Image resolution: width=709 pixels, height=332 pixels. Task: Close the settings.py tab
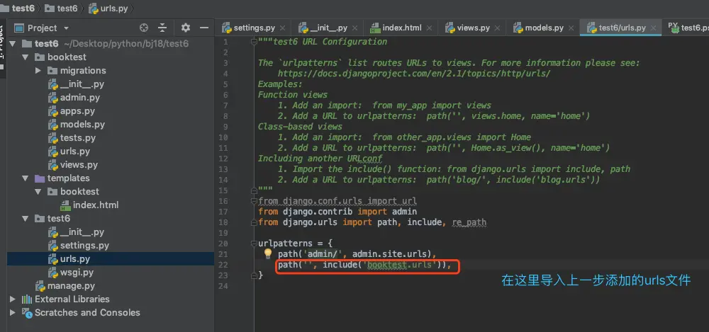coord(283,28)
